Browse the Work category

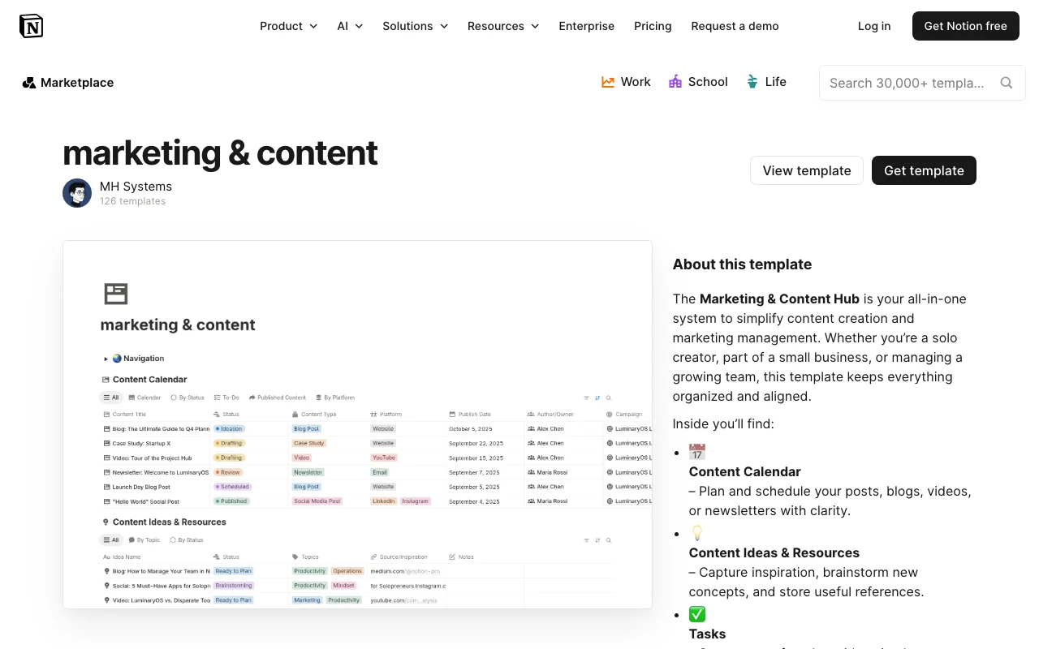click(626, 82)
